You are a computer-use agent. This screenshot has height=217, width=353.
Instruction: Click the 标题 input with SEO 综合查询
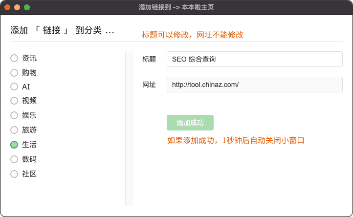pos(254,59)
